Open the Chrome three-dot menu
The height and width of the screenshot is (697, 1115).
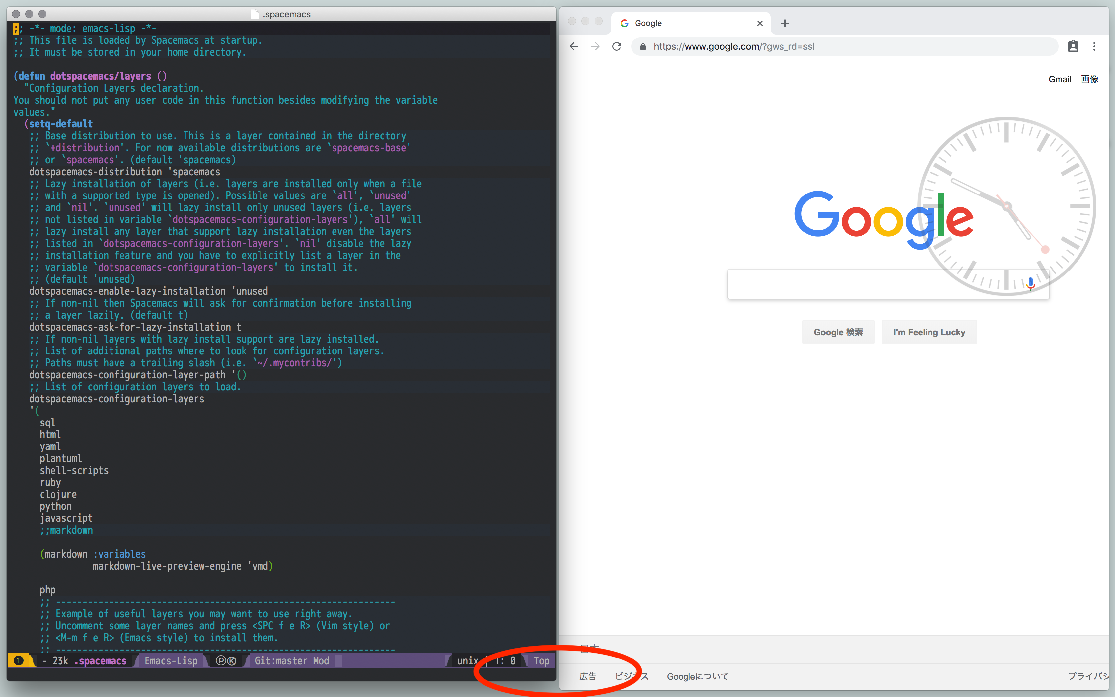coord(1094,46)
